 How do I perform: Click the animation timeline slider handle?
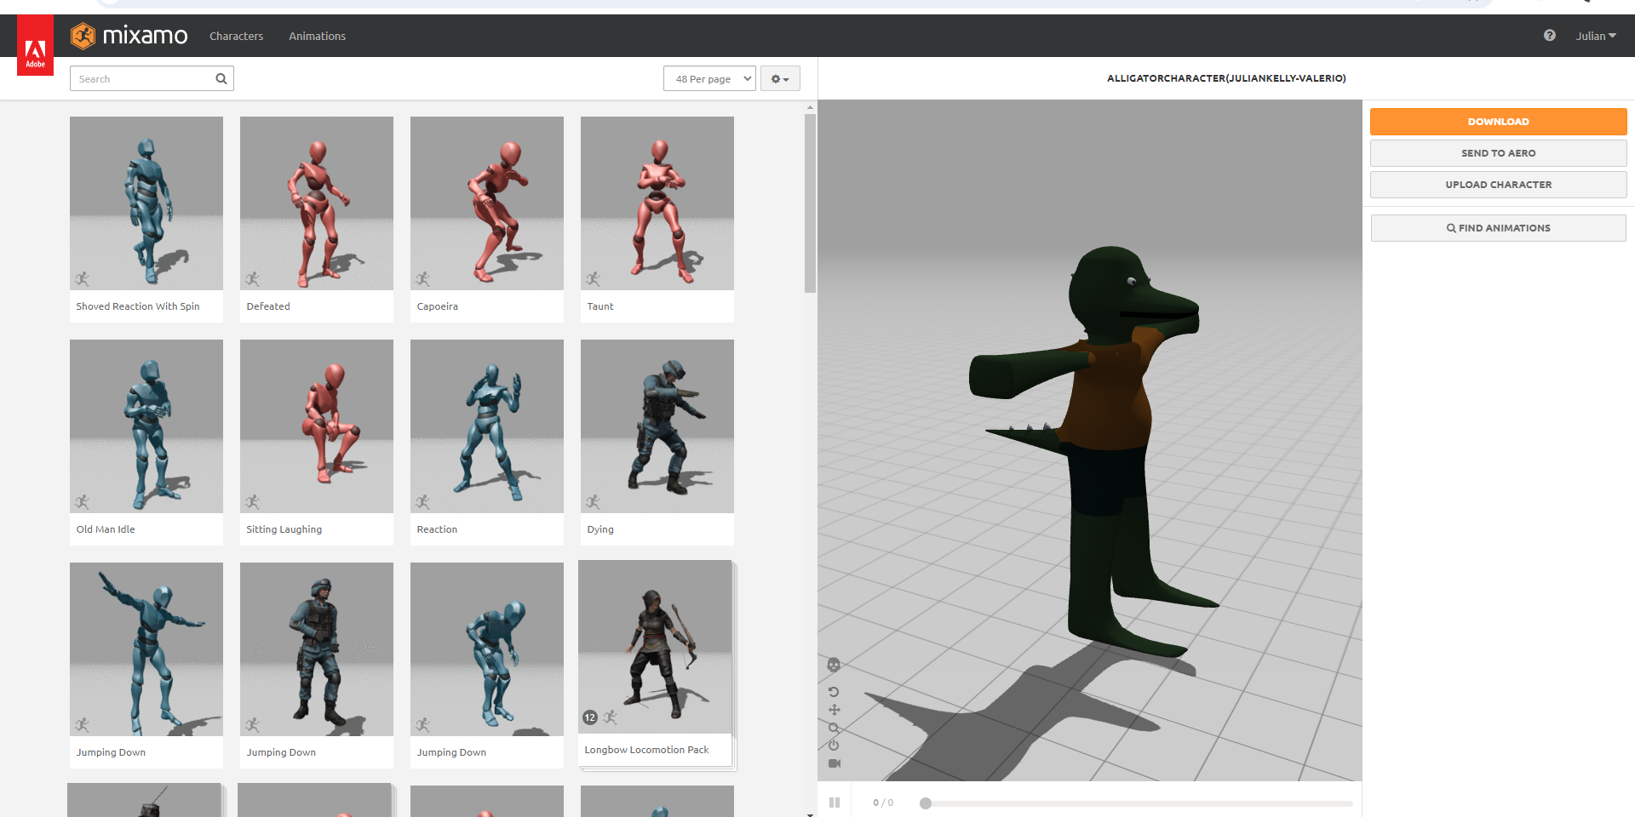click(x=926, y=803)
